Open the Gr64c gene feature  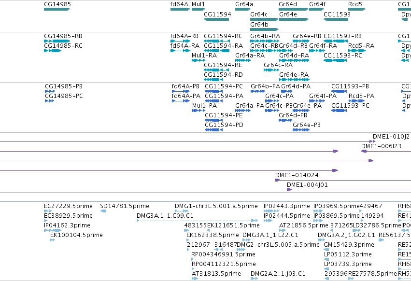point(265,19)
